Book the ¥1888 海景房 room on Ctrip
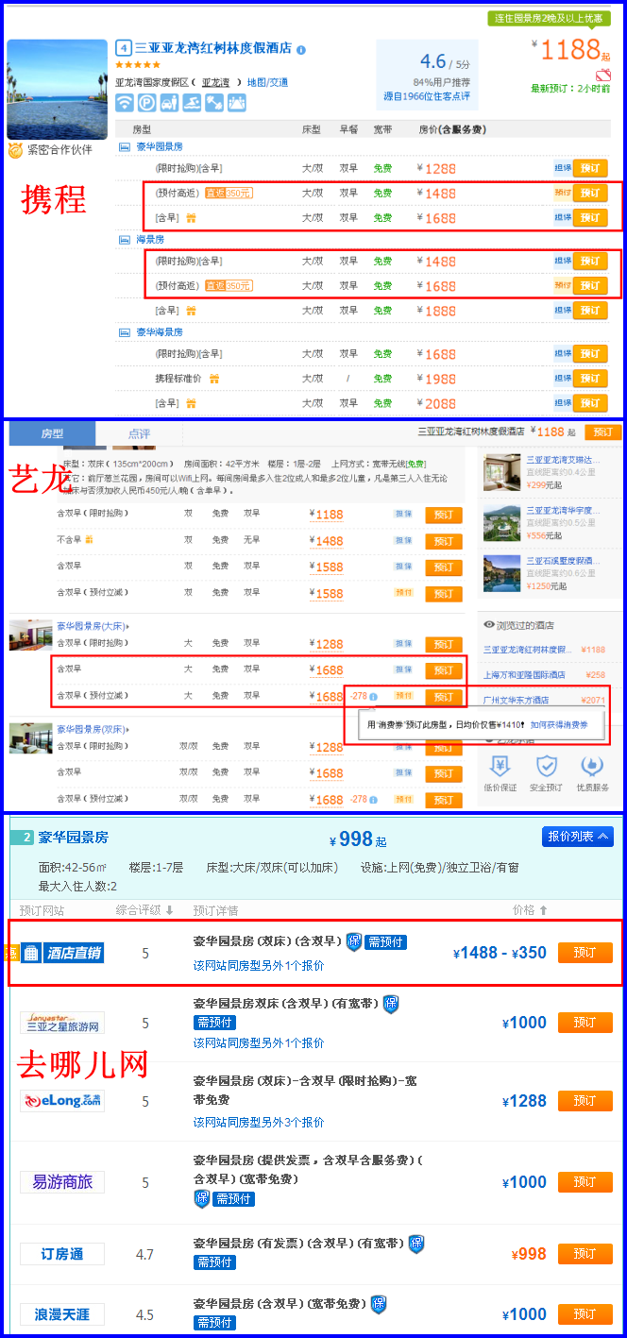This screenshot has height=1338, width=627. pyautogui.click(x=590, y=310)
